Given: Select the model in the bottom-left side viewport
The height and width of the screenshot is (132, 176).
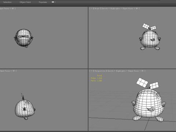Looking at the screenshot, I should [25, 109].
